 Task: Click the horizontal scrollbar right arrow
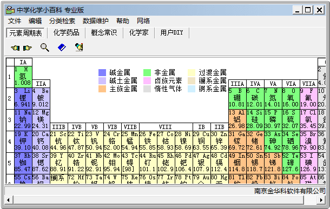tap(321, 200)
